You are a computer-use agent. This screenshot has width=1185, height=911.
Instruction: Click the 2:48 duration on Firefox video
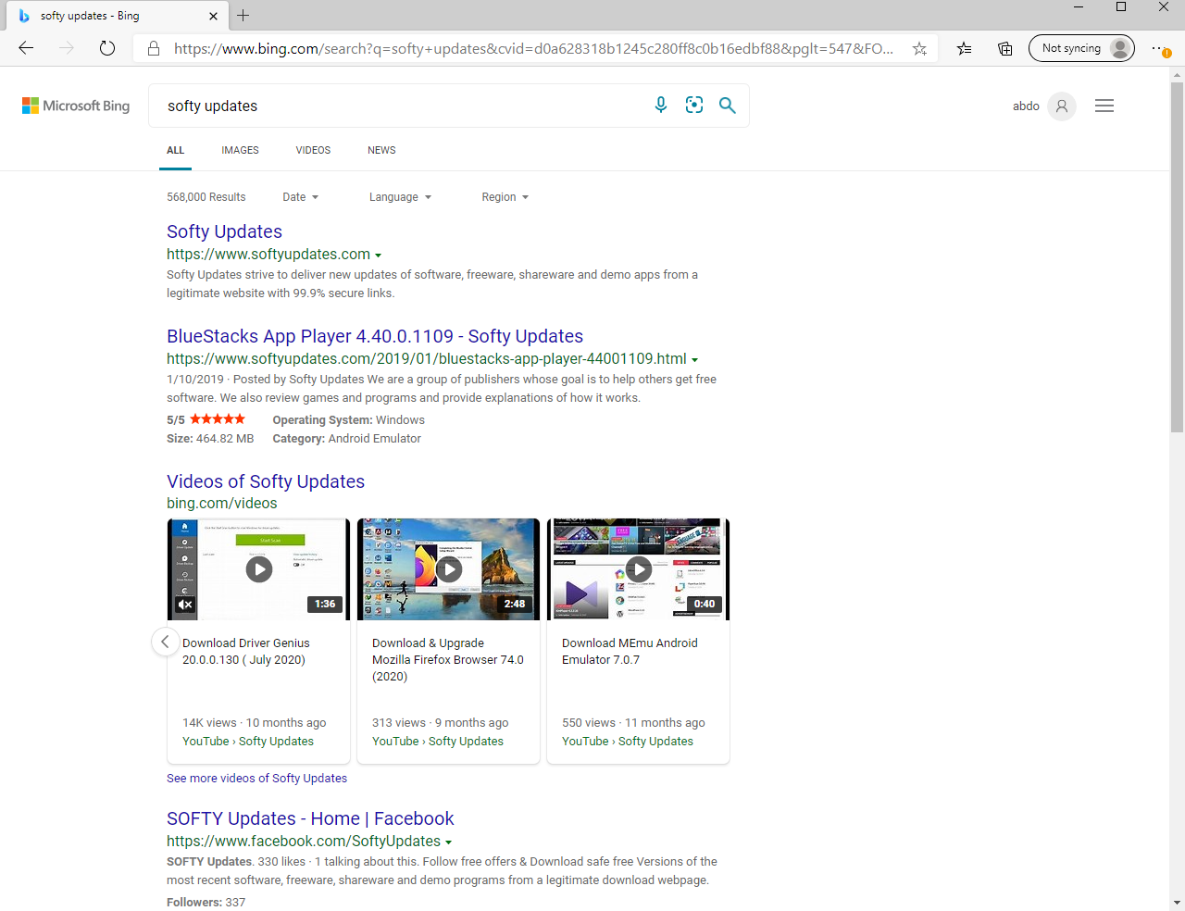(515, 604)
